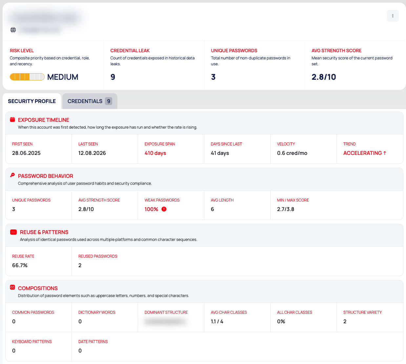Click the Date Patterns label
This screenshot has width=406, height=364.
pos(93,342)
